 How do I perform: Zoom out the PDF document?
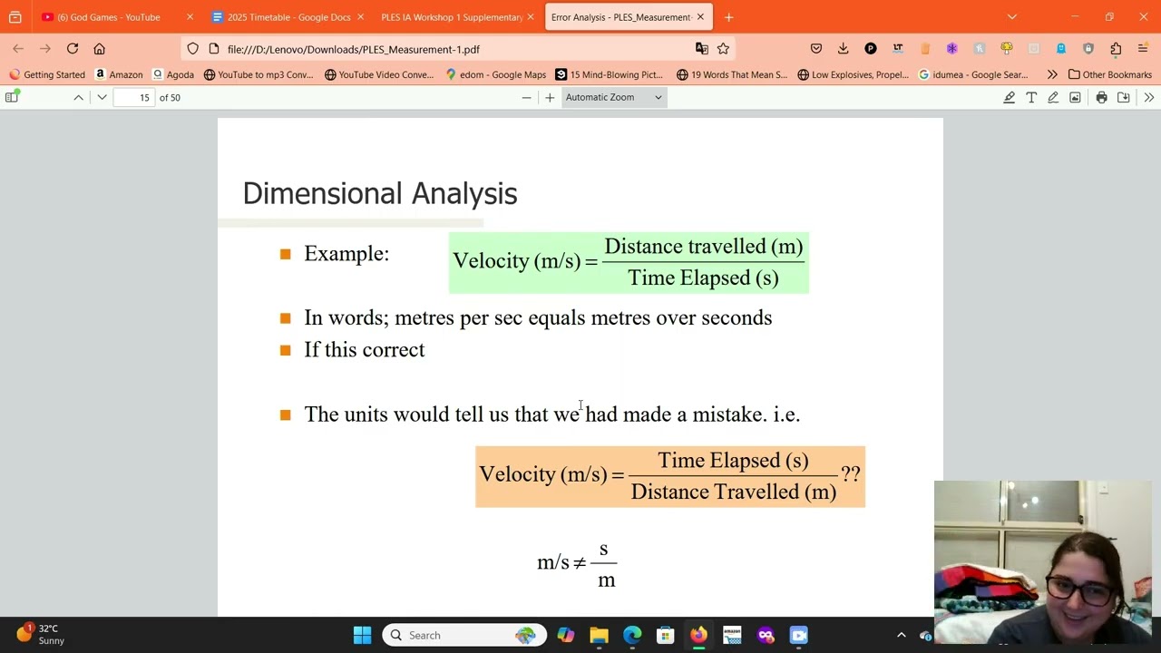(526, 97)
